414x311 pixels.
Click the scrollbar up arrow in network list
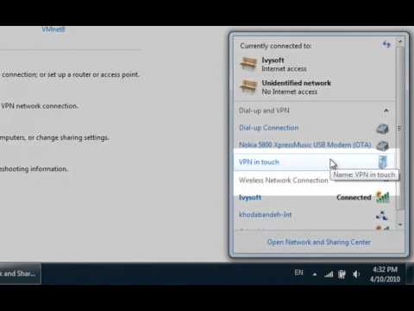click(x=400, y=41)
